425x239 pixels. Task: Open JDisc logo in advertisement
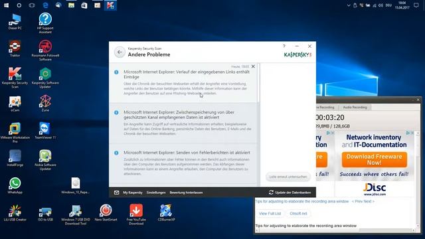click(x=375, y=189)
